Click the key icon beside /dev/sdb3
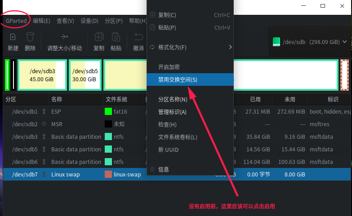 pos(44,137)
